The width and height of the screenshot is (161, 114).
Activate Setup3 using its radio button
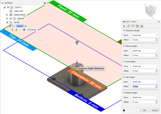26,26
